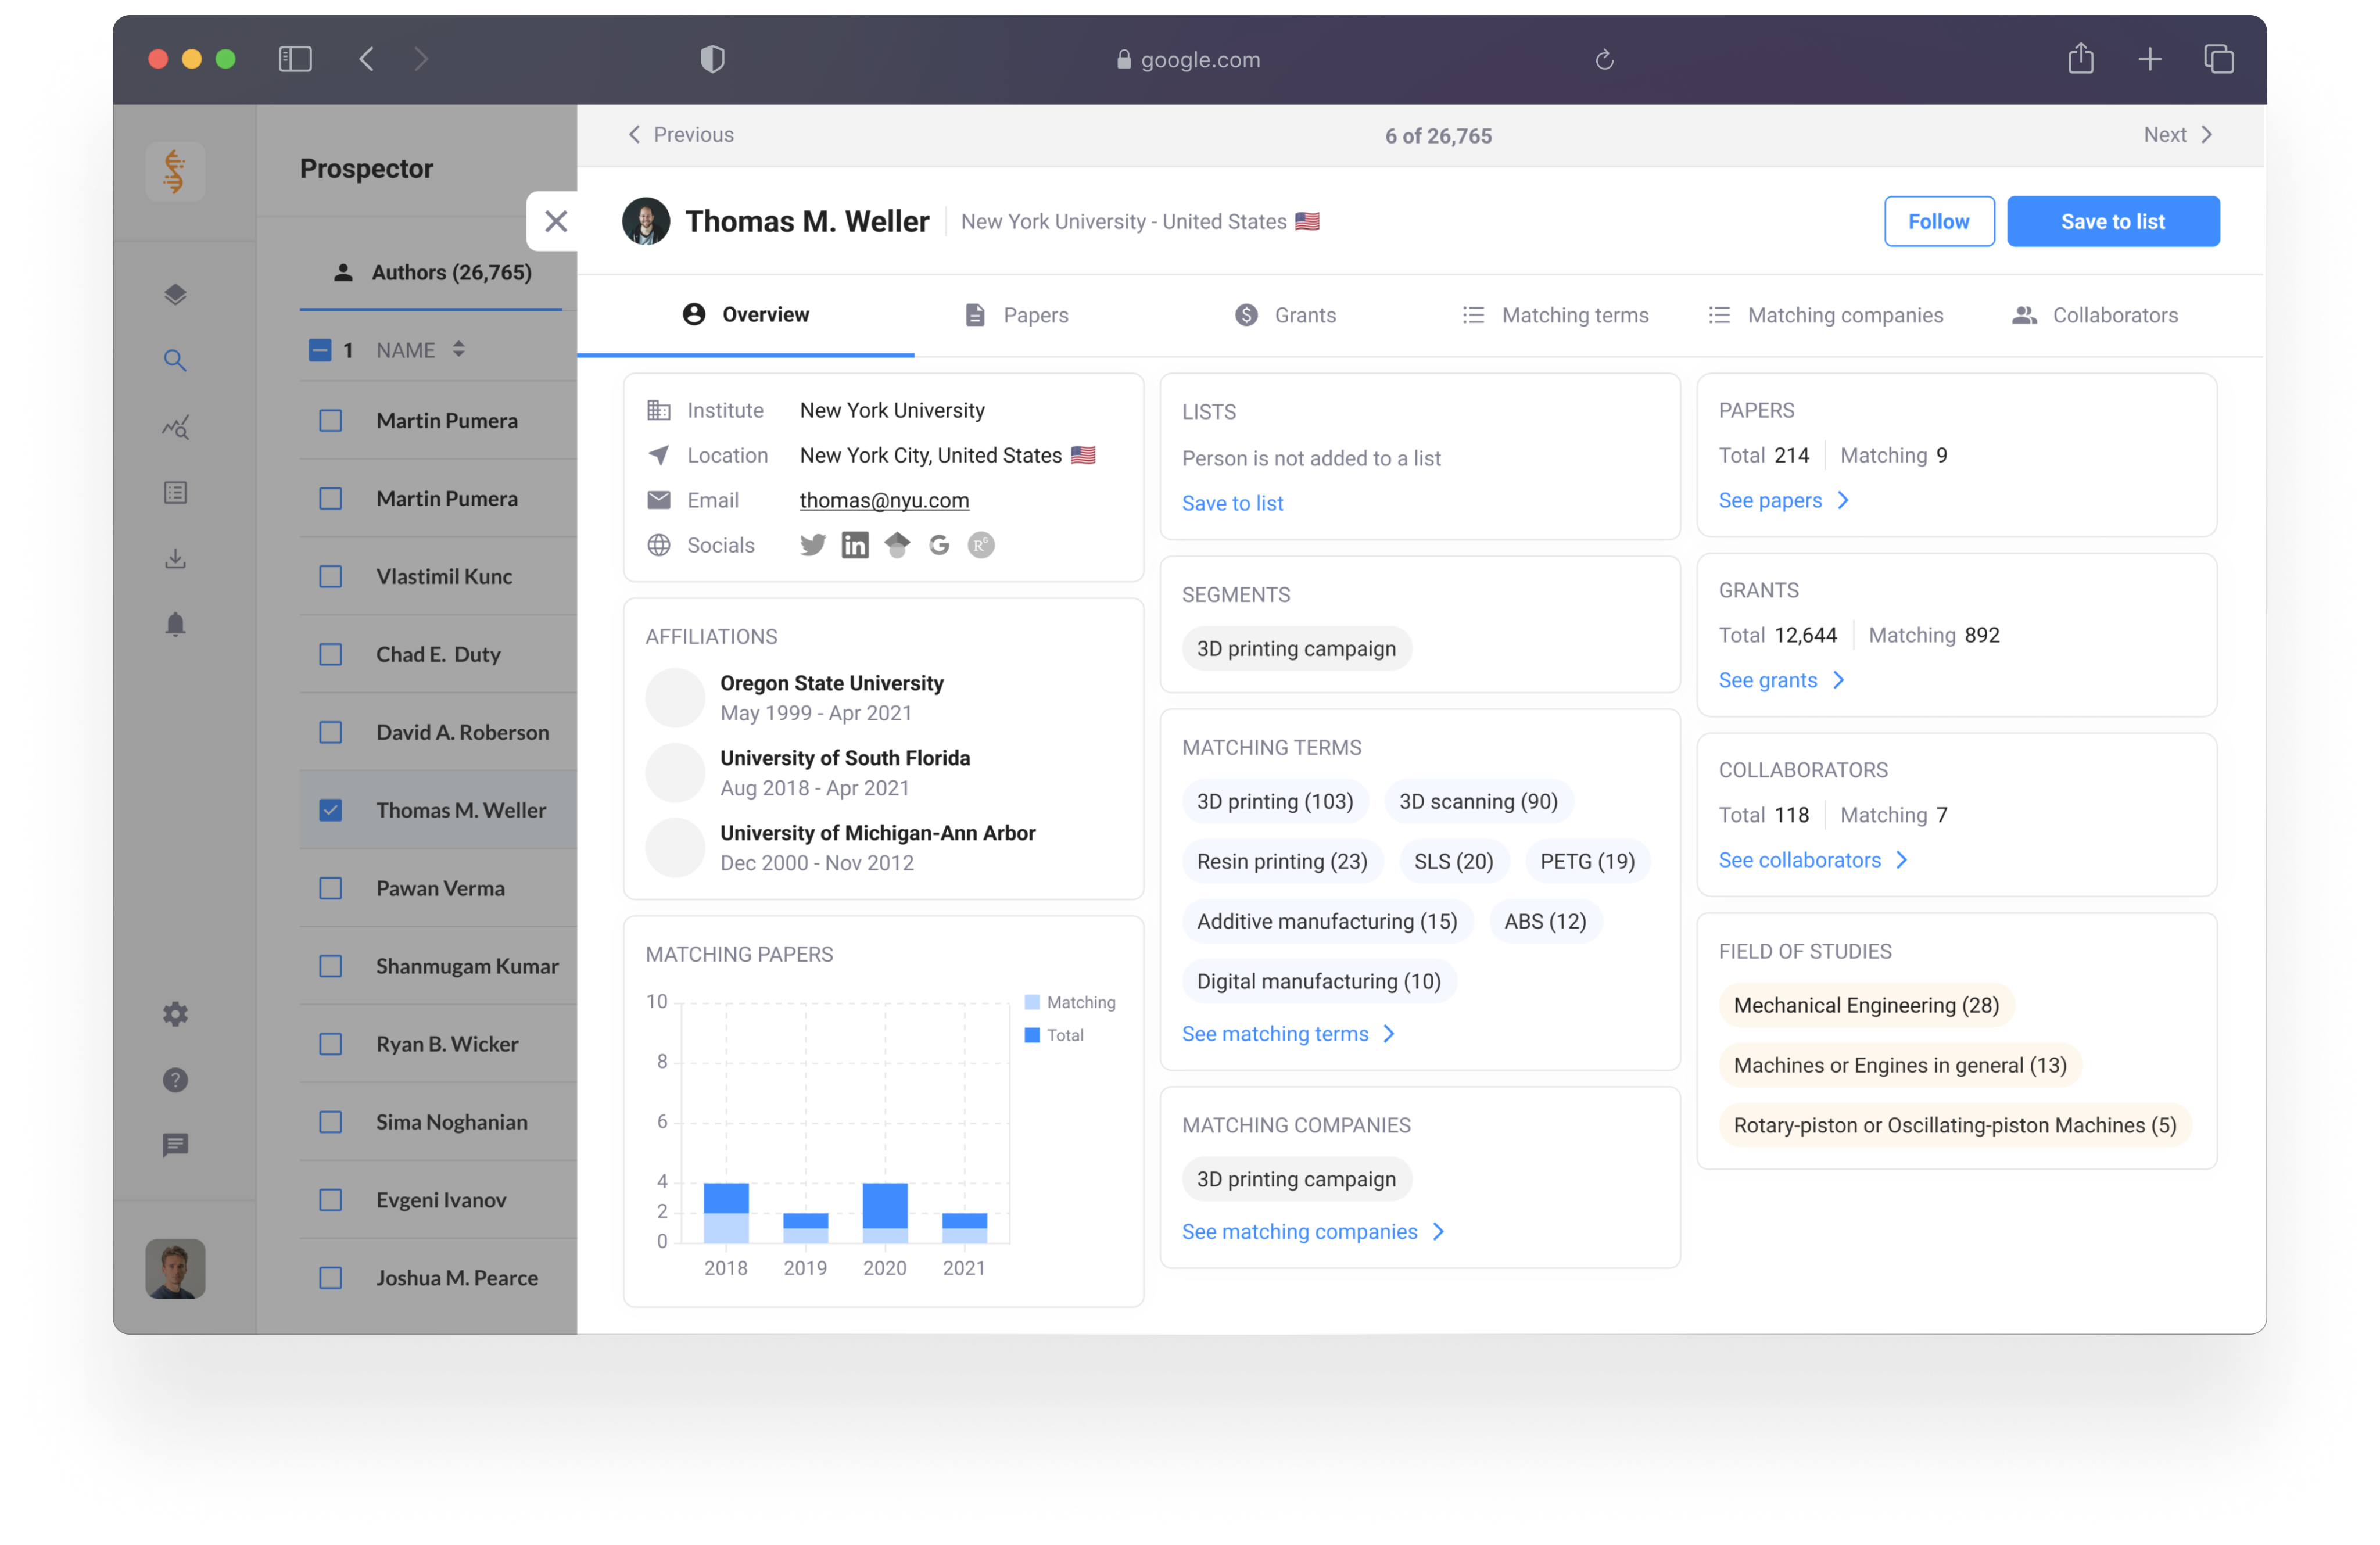The image size is (2380, 1545).
Task: Click the search icon in sidebar
Action: 175,361
